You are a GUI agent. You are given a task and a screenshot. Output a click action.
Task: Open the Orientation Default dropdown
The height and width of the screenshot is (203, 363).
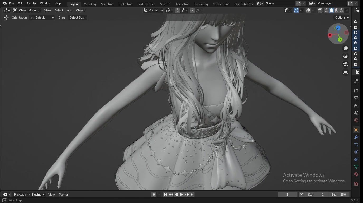42,17
